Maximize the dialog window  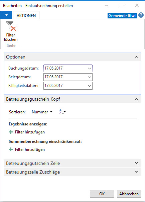122,5
